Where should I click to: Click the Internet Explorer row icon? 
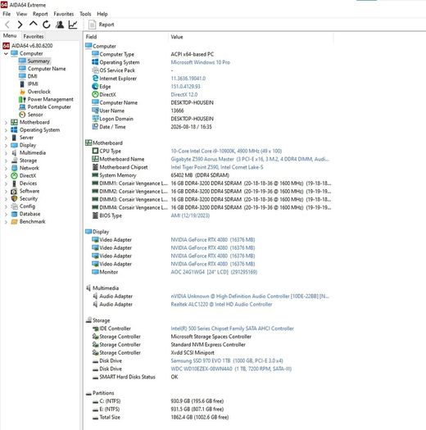(95, 78)
